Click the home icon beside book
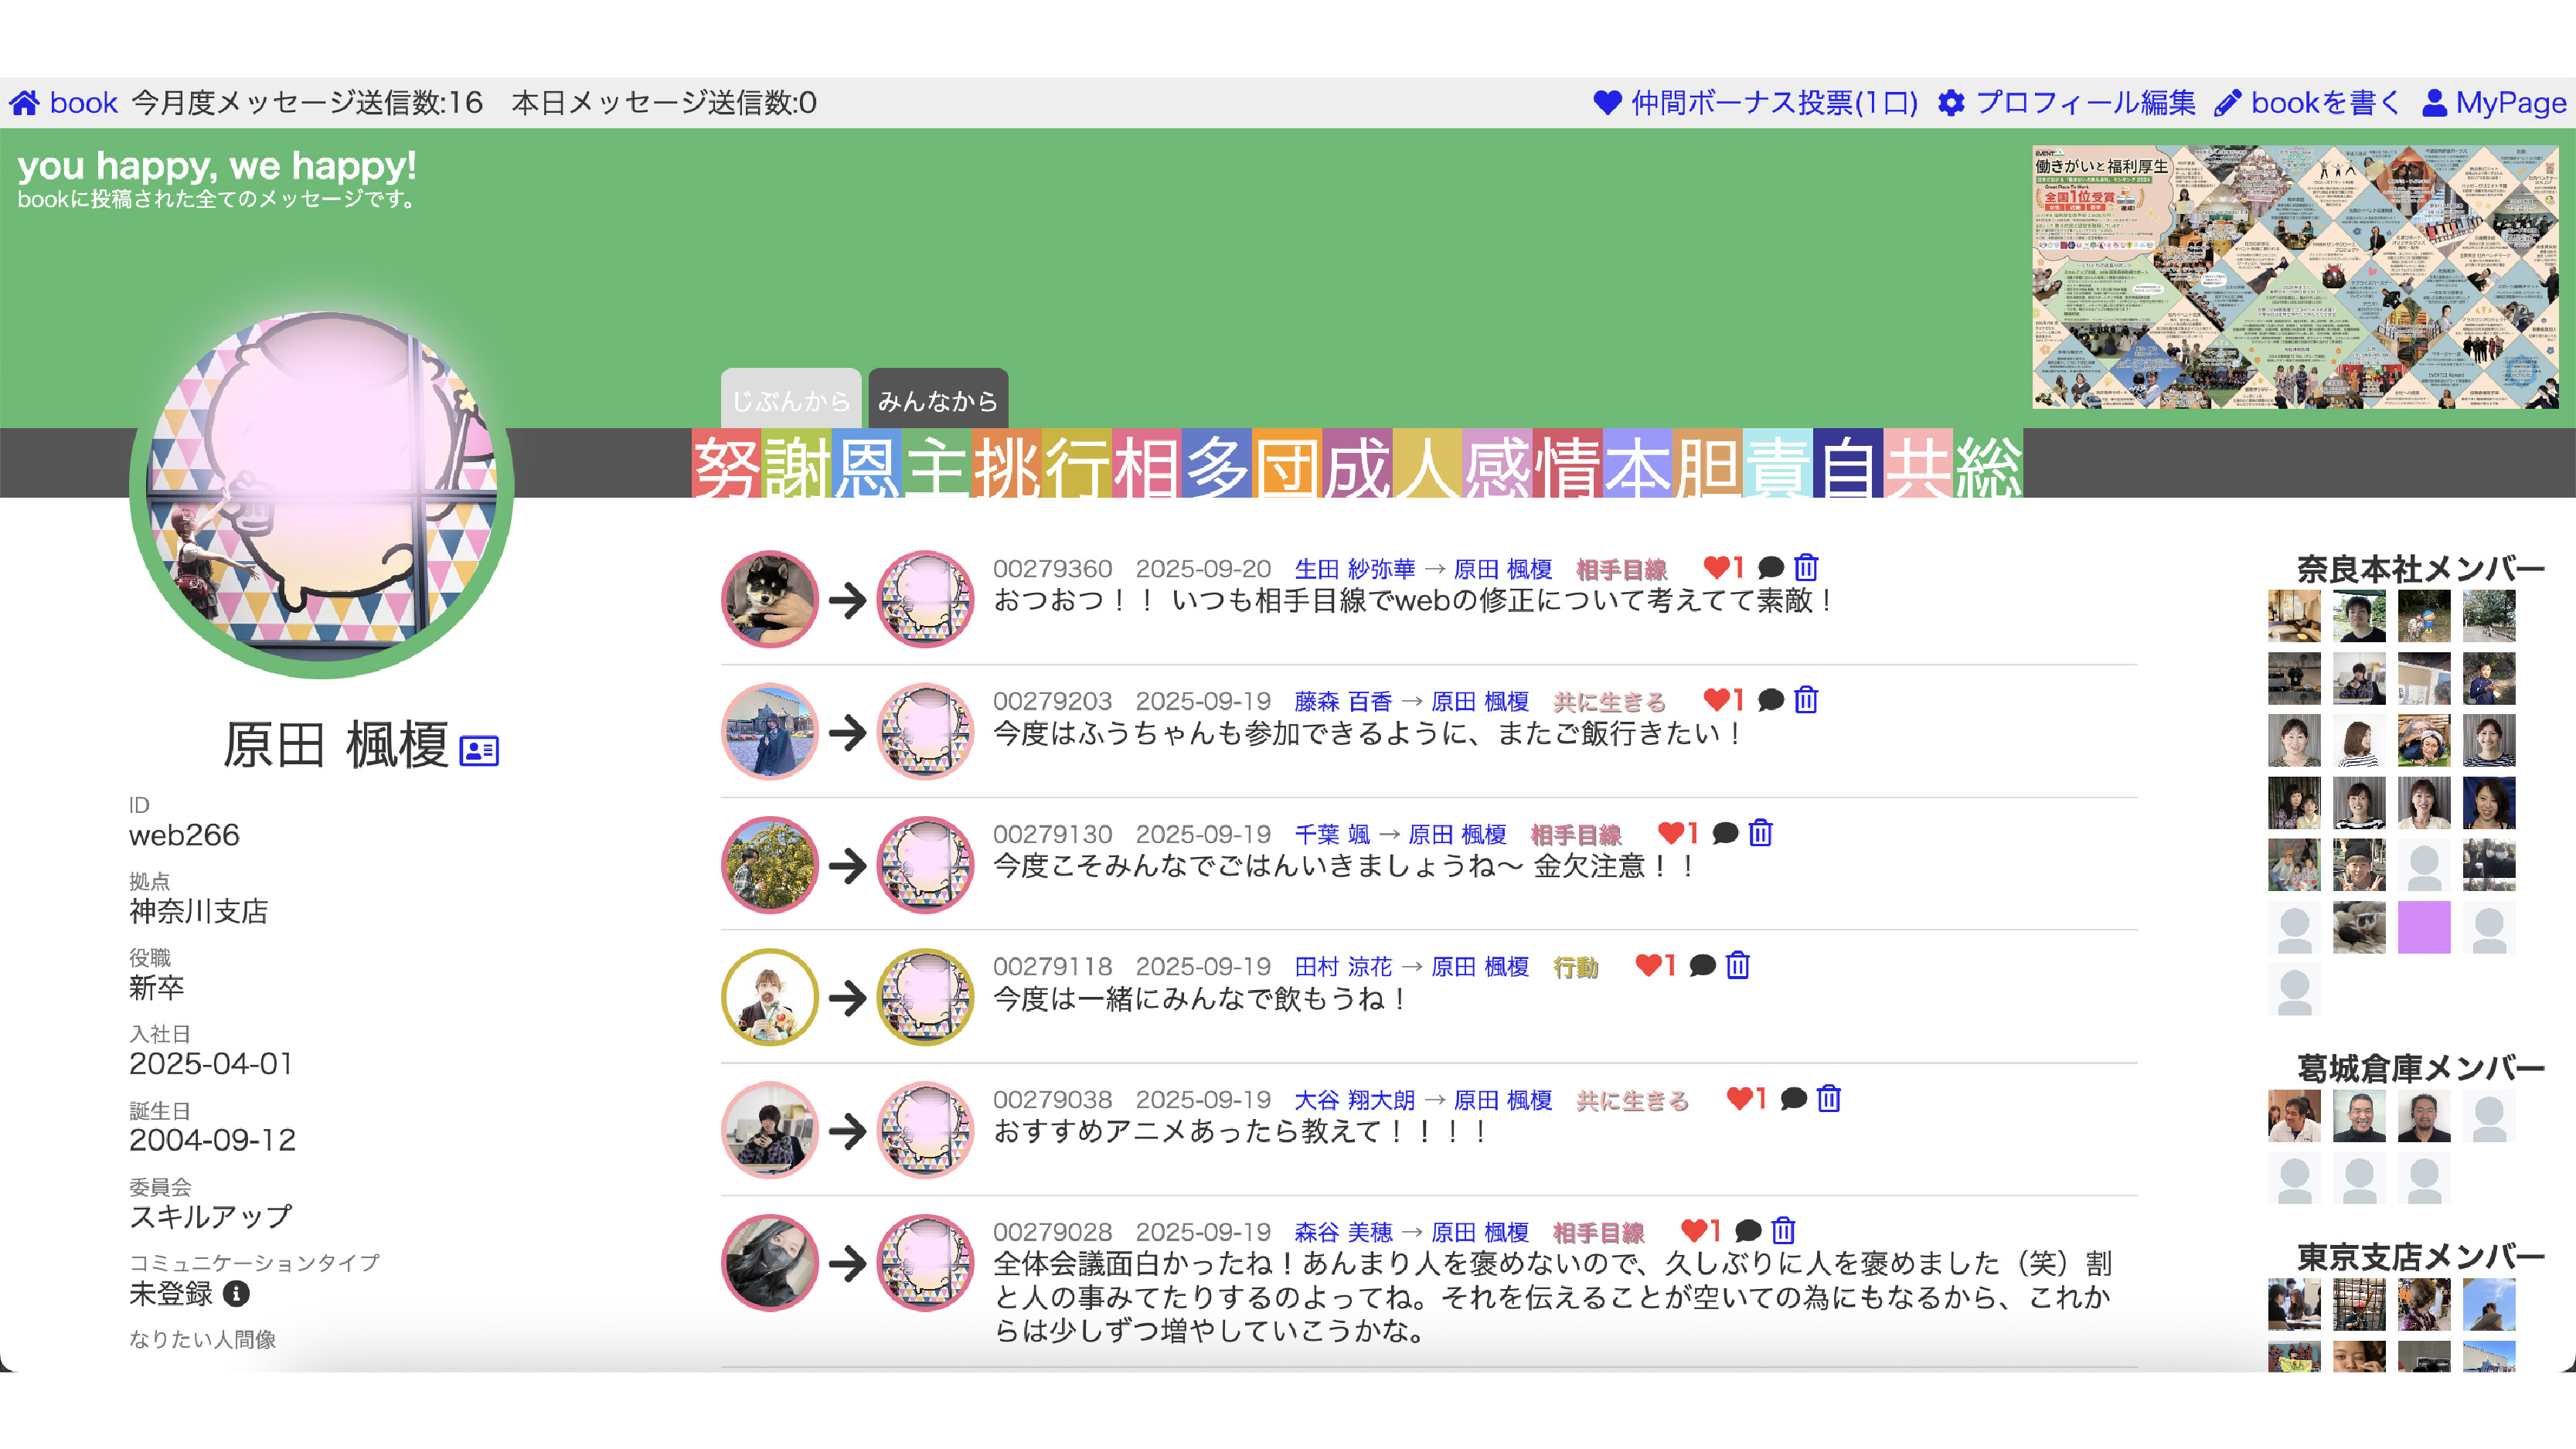 (25, 103)
